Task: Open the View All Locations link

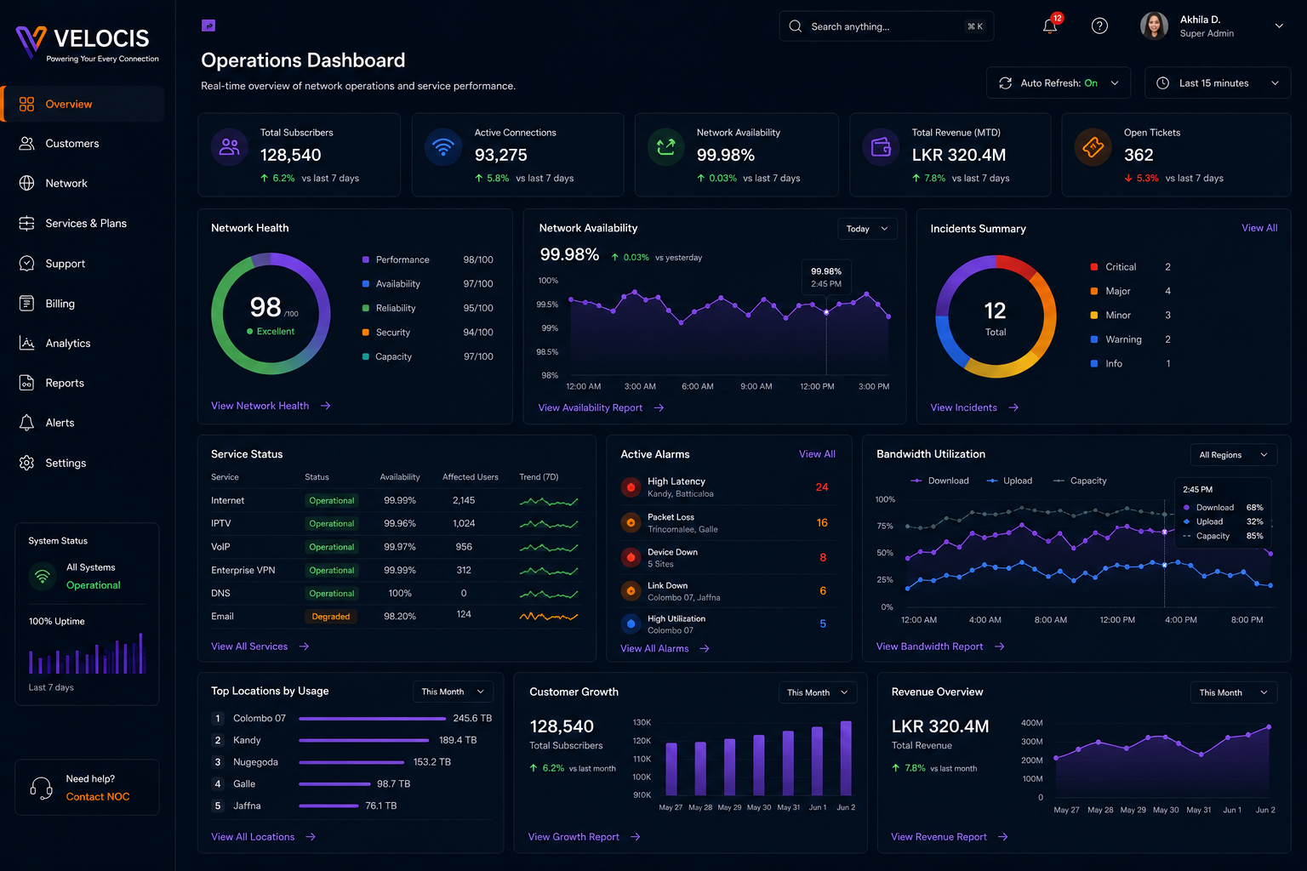Action: coord(263,837)
